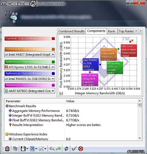Click the green ATI Xpress 1250 chart label
The width and height of the screenshot is (147, 154).
(115, 68)
